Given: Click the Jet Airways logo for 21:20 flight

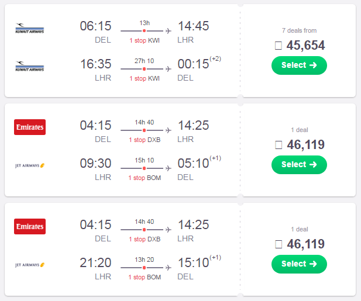Looking at the screenshot, I should point(30,265).
